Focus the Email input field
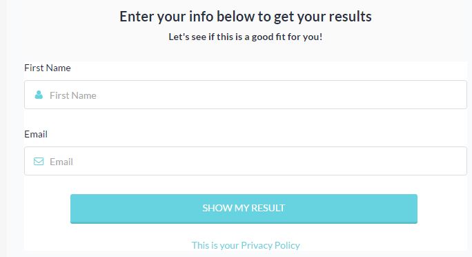Screen dimensions: 472x257 tap(246, 161)
